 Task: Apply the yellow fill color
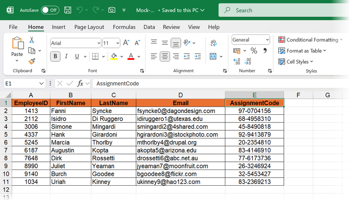coord(113,56)
